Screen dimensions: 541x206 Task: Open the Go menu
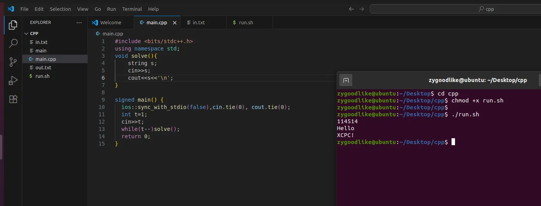coord(98,9)
